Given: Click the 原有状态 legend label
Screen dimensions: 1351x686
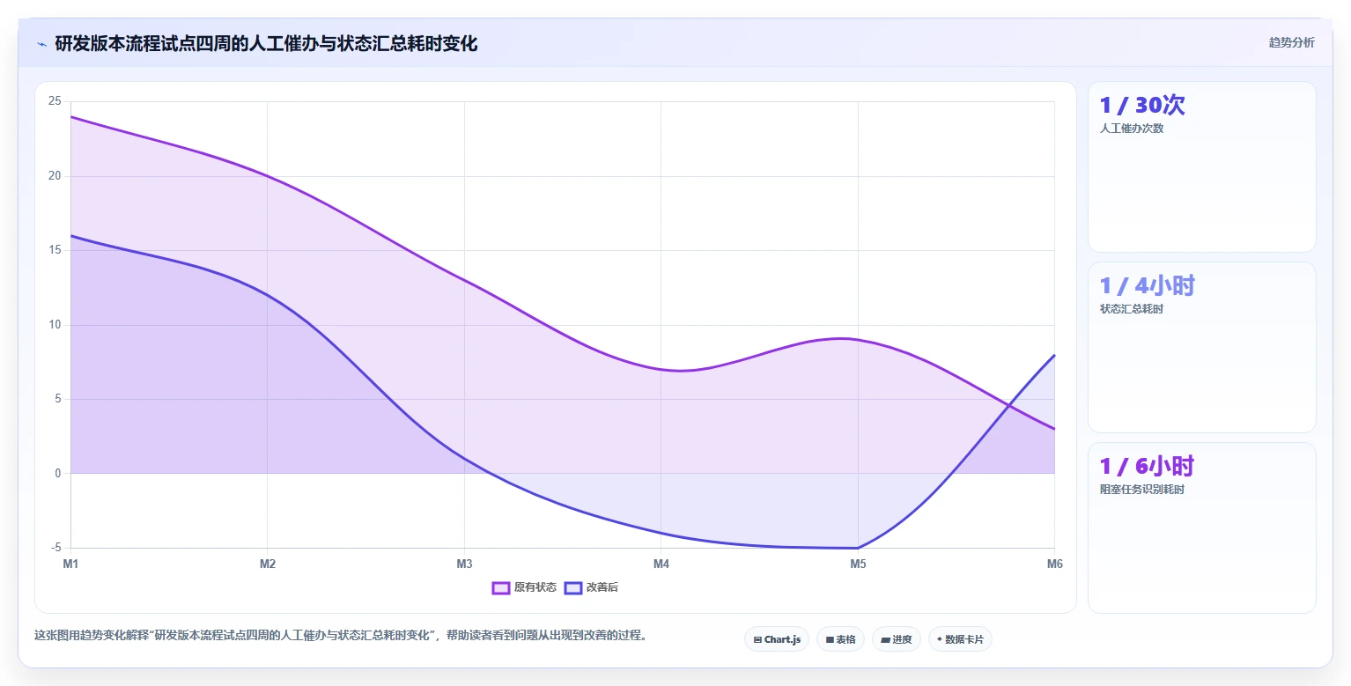Looking at the screenshot, I should pyautogui.click(x=535, y=587).
